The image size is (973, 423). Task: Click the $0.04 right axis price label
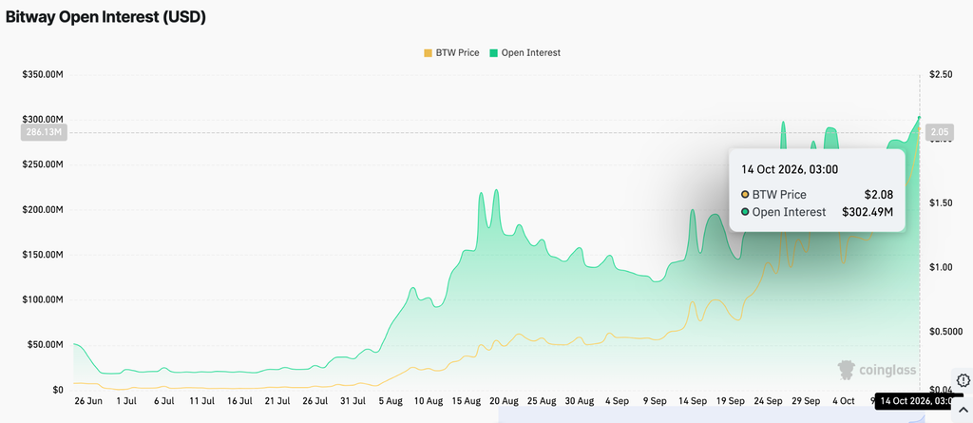pos(940,390)
